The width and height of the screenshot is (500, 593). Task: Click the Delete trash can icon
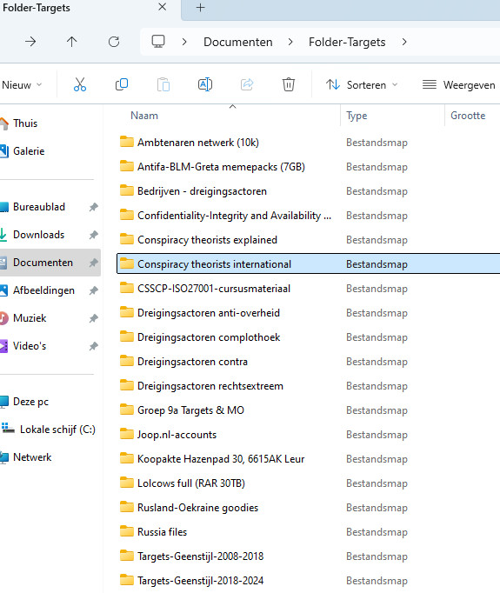[288, 84]
